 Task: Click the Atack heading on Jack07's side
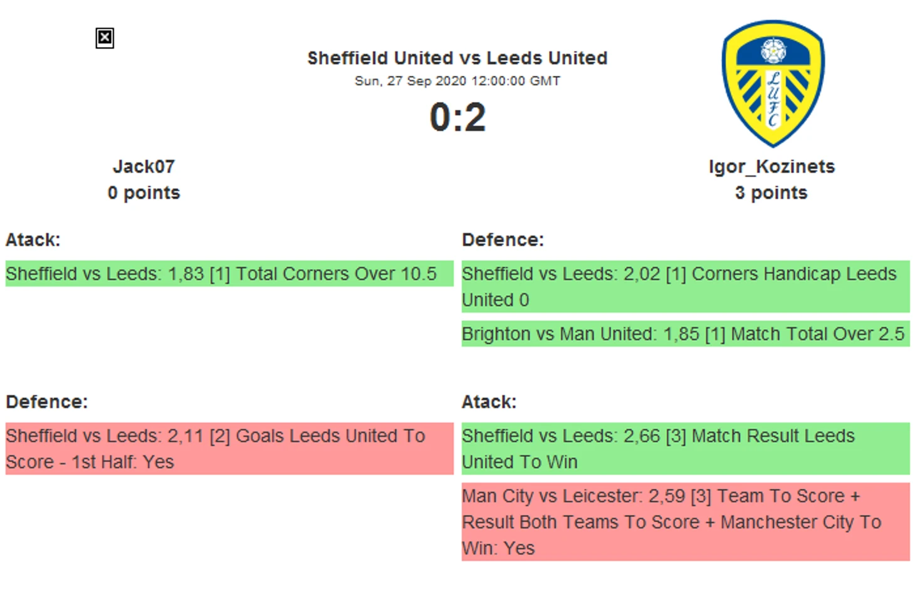click(33, 240)
